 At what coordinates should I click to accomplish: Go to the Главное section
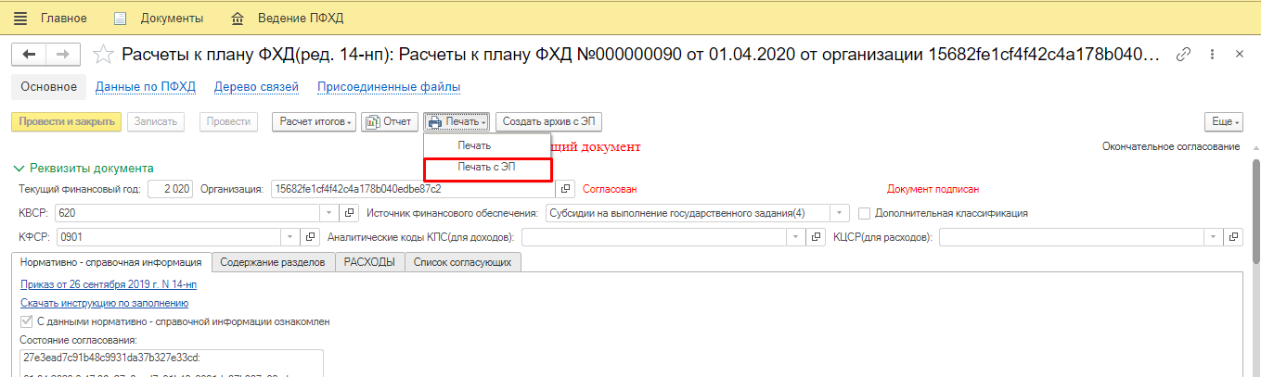(62, 18)
